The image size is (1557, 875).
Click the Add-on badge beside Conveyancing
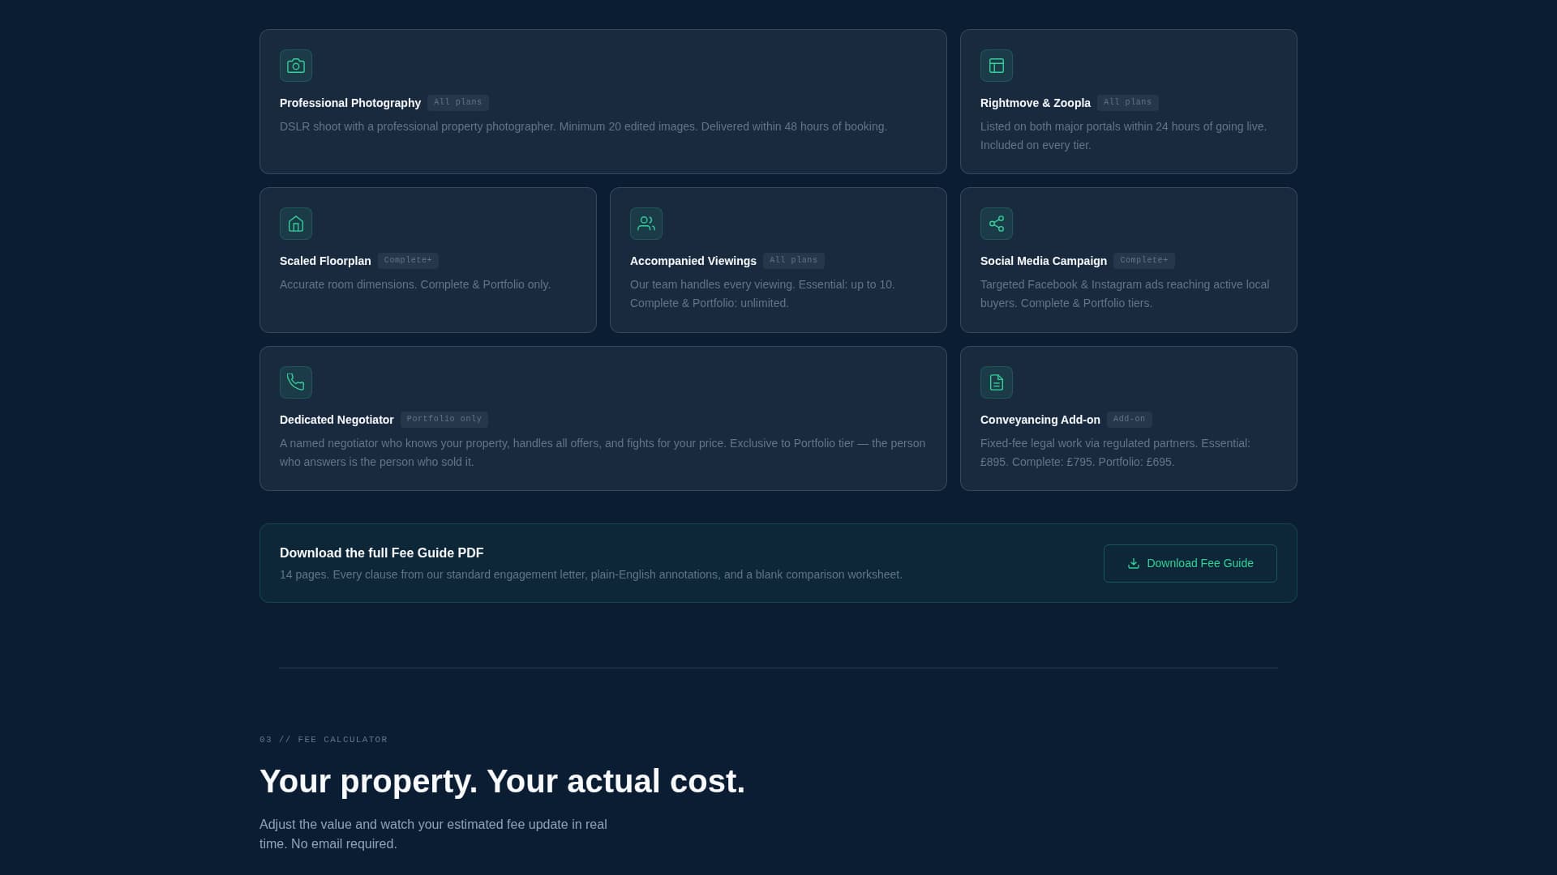pyautogui.click(x=1130, y=419)
